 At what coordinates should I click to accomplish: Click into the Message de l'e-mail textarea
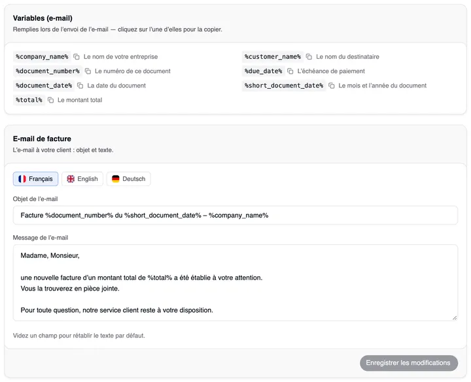tap(235, 283)
